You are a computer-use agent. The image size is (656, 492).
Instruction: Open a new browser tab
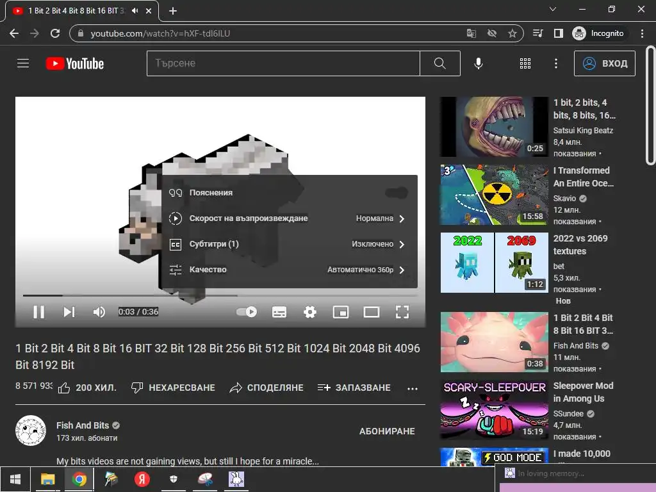[x=173, y=11]
